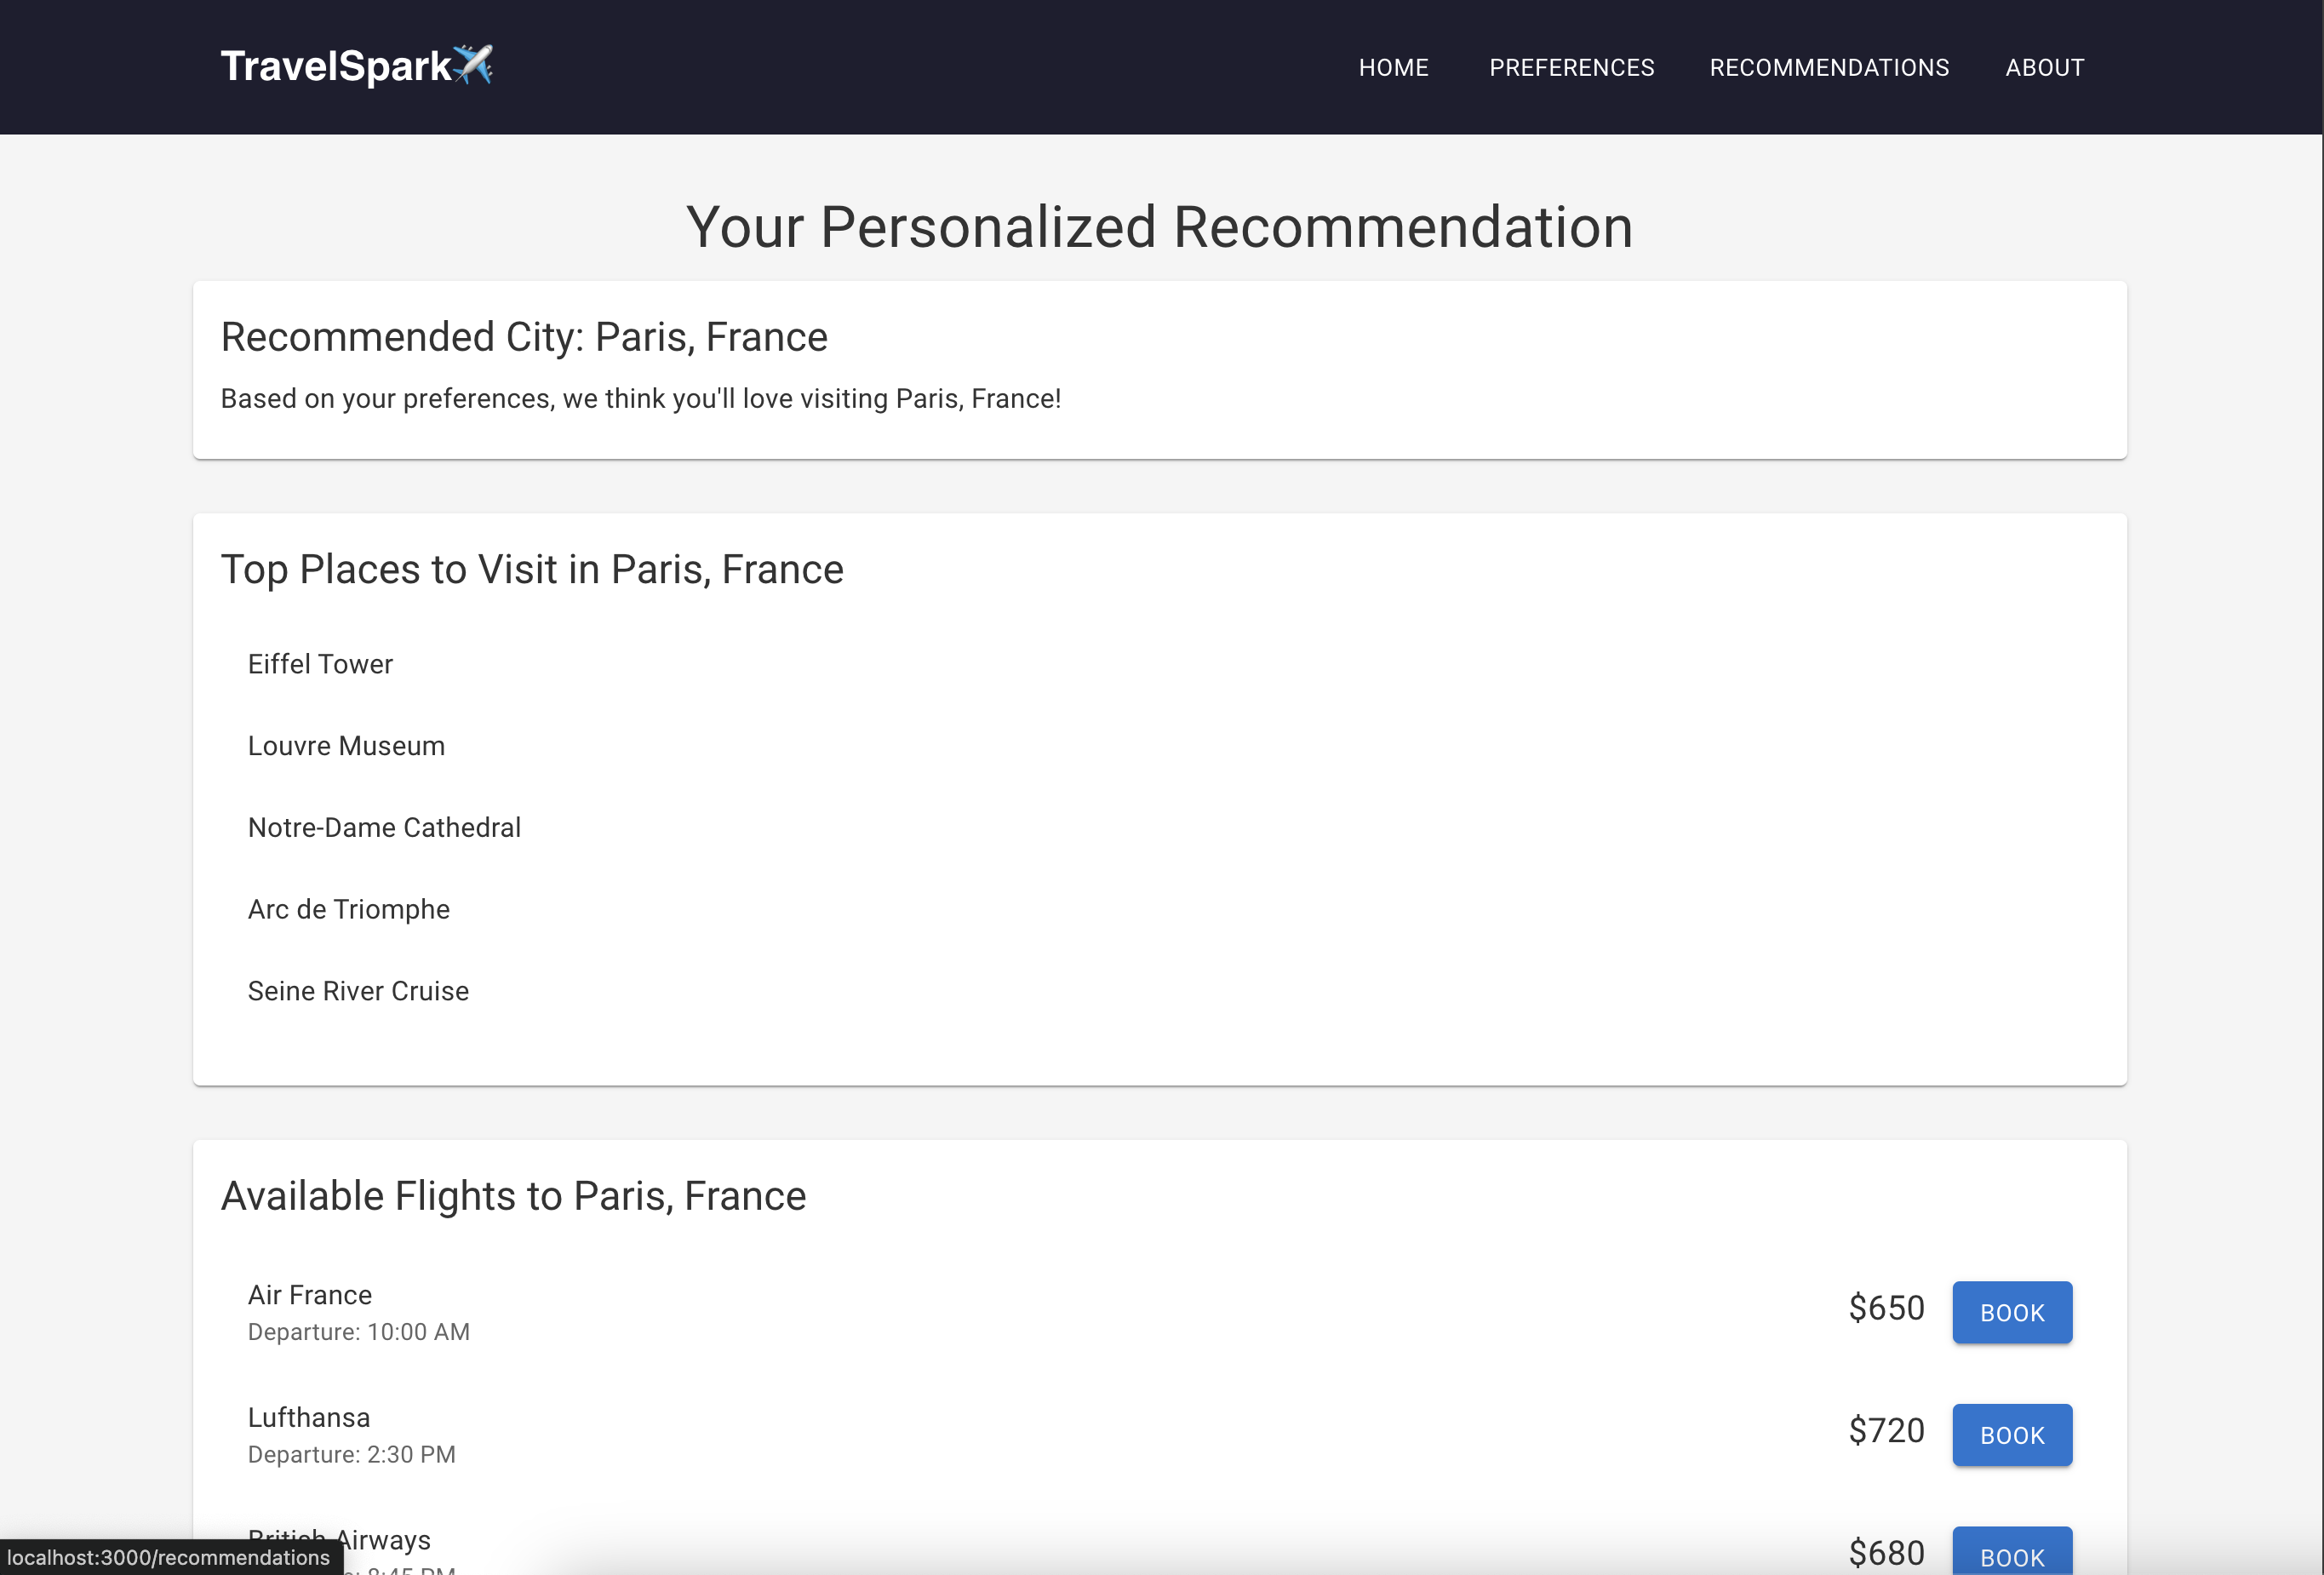Select Eiffel Tower in the places list
The width and height of the screenshot is (2324, 1575).
(x=320, y=664)
